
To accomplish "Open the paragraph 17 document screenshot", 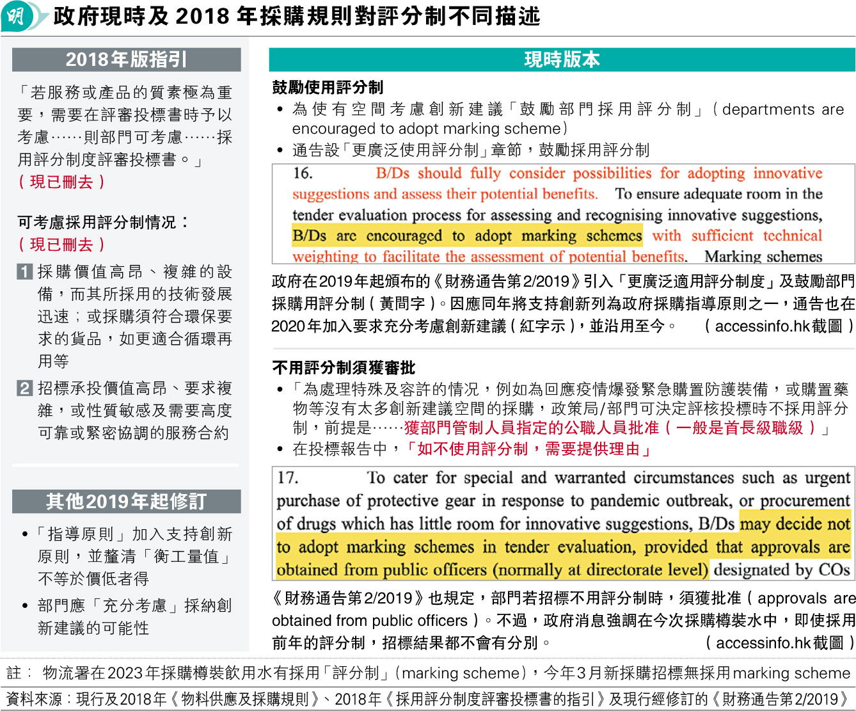I will click(x=563, y=523).
